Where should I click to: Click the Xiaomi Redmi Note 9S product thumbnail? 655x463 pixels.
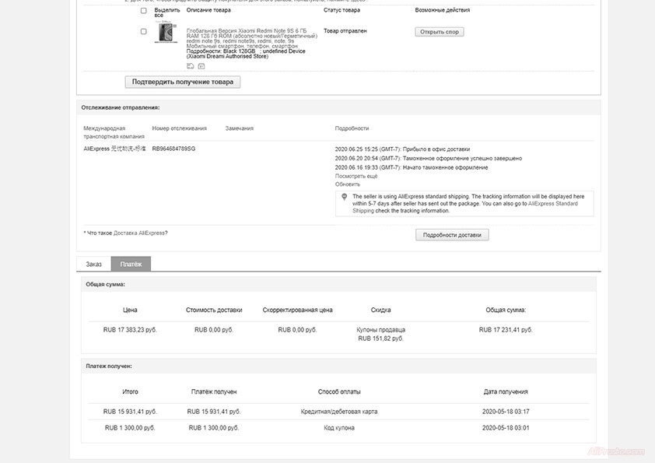(166, 32)
